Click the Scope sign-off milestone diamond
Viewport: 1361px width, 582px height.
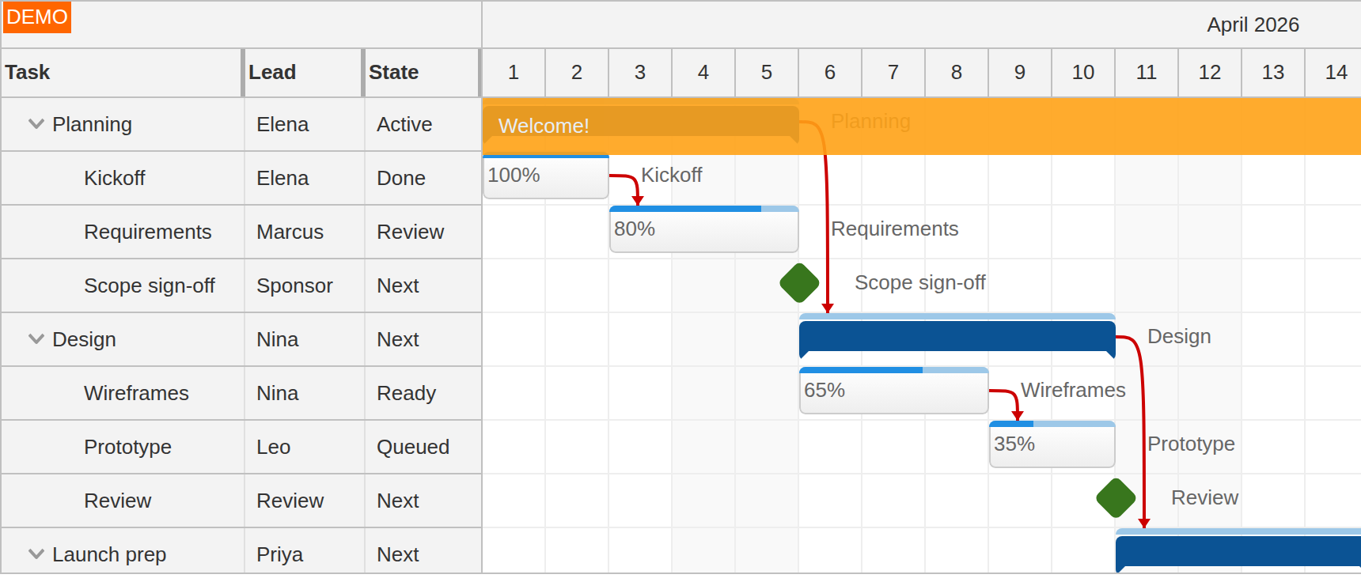pos(799,282)
